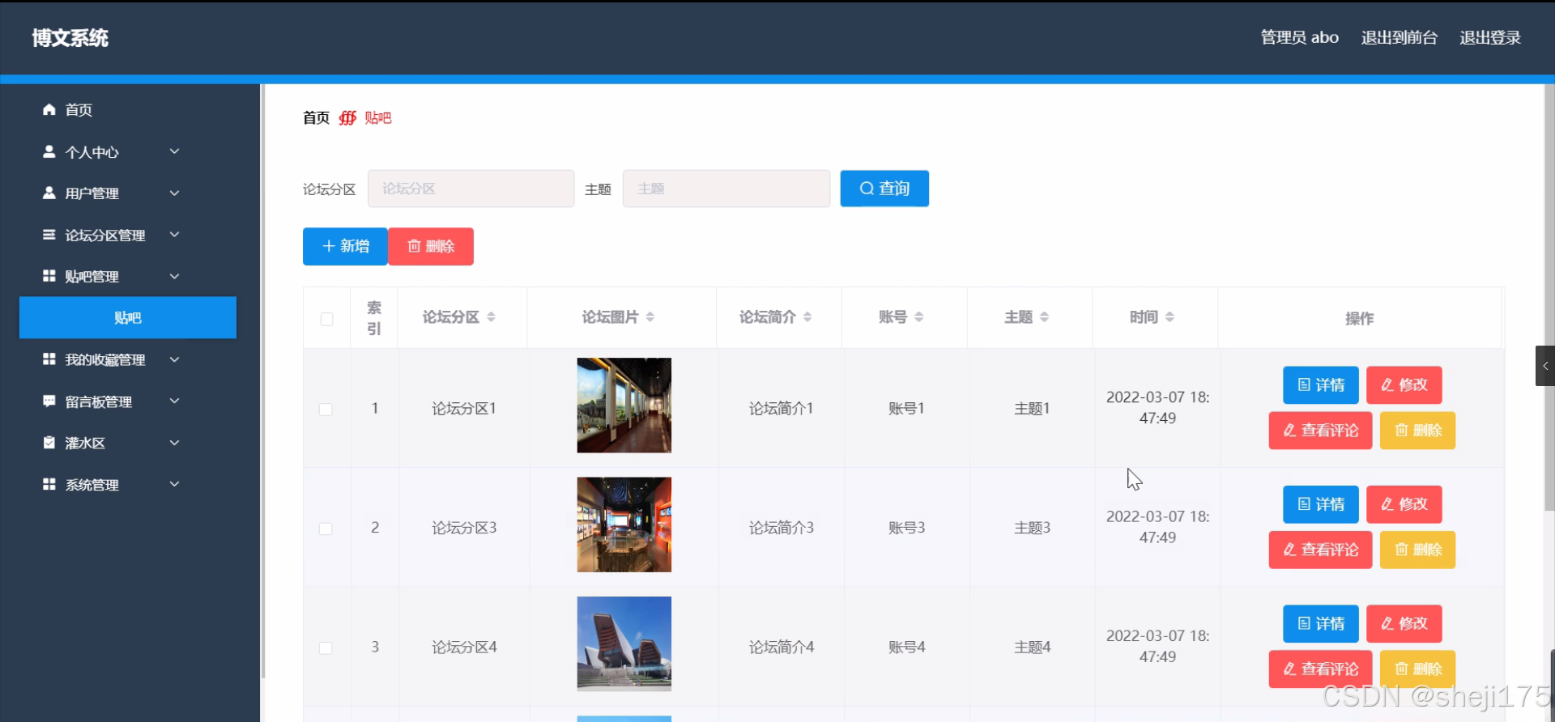Open the 个人中心 menu label
Viewport: 1555px width, 722px height.
92,152
